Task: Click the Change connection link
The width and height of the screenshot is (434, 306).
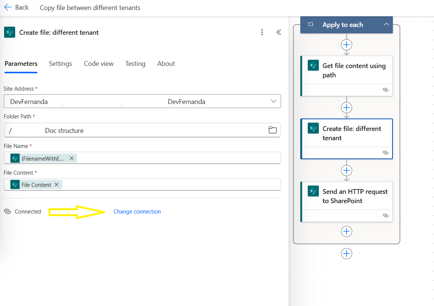Action: [137, 211]
